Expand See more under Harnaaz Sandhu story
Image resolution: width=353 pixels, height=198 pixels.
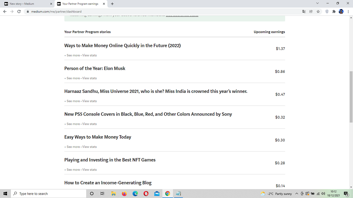pos(72,101)
